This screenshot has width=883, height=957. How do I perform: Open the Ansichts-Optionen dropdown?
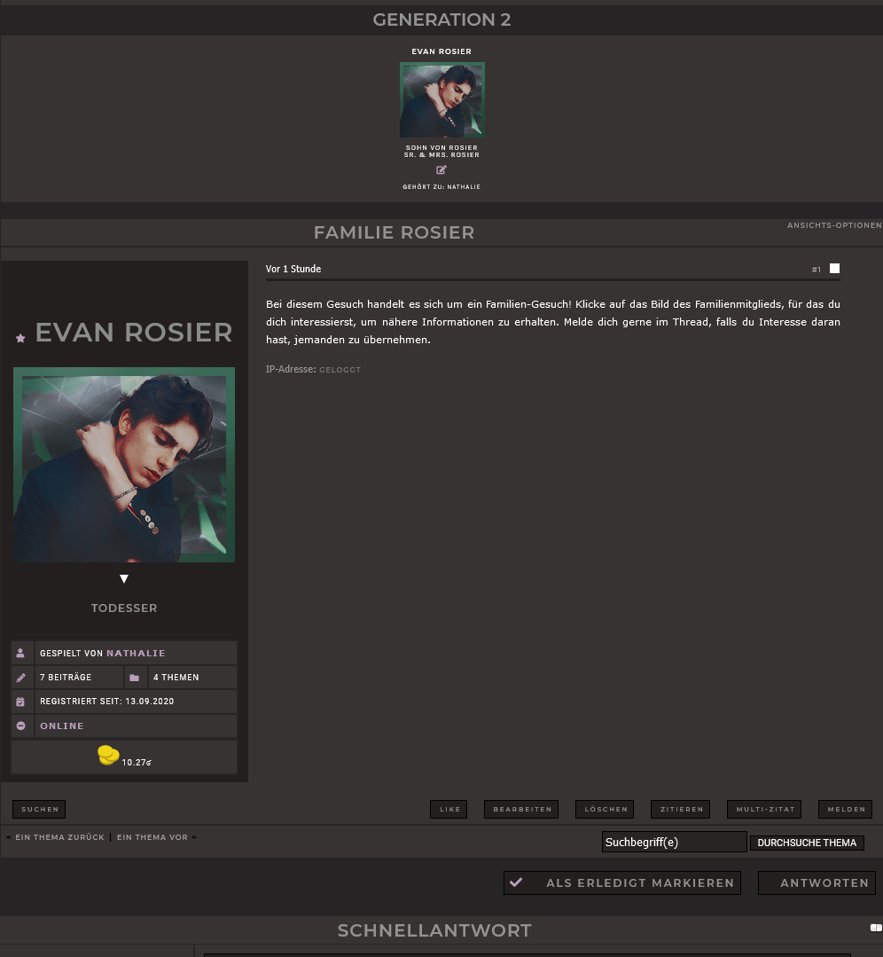pos(833,225)
